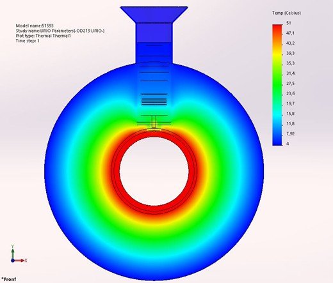Select the 'Study name' annotation line
The width and height of the screenshot is (333, 283).
pyautogui.click(x=60, y=31)
